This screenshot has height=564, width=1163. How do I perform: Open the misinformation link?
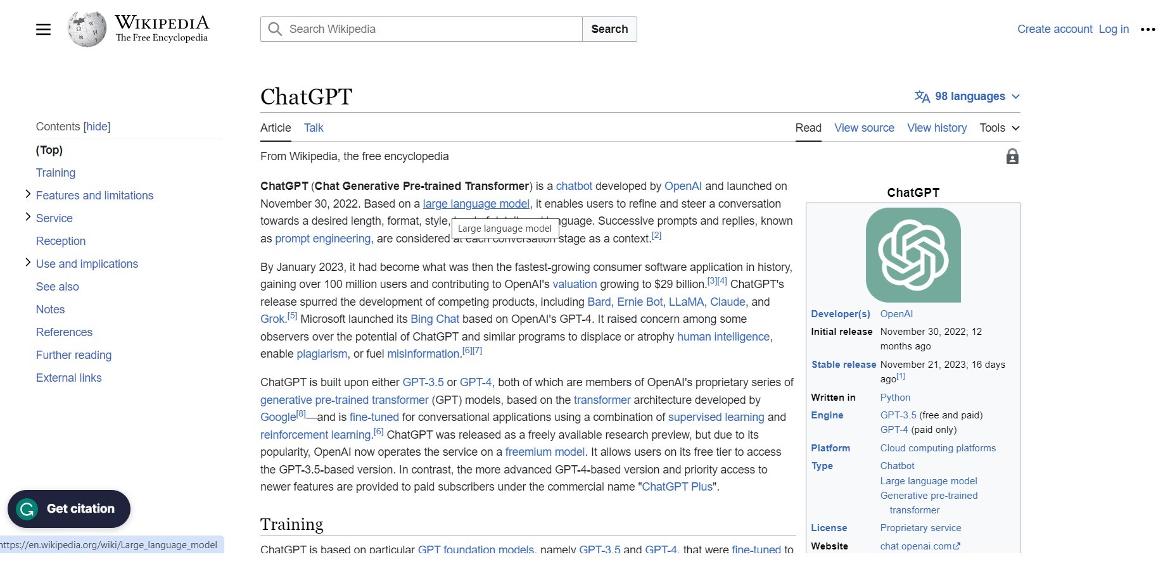(x=423, y=354)
